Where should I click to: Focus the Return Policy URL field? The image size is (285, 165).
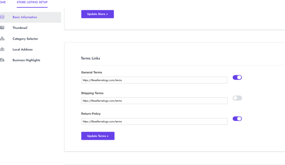[155, 122]
